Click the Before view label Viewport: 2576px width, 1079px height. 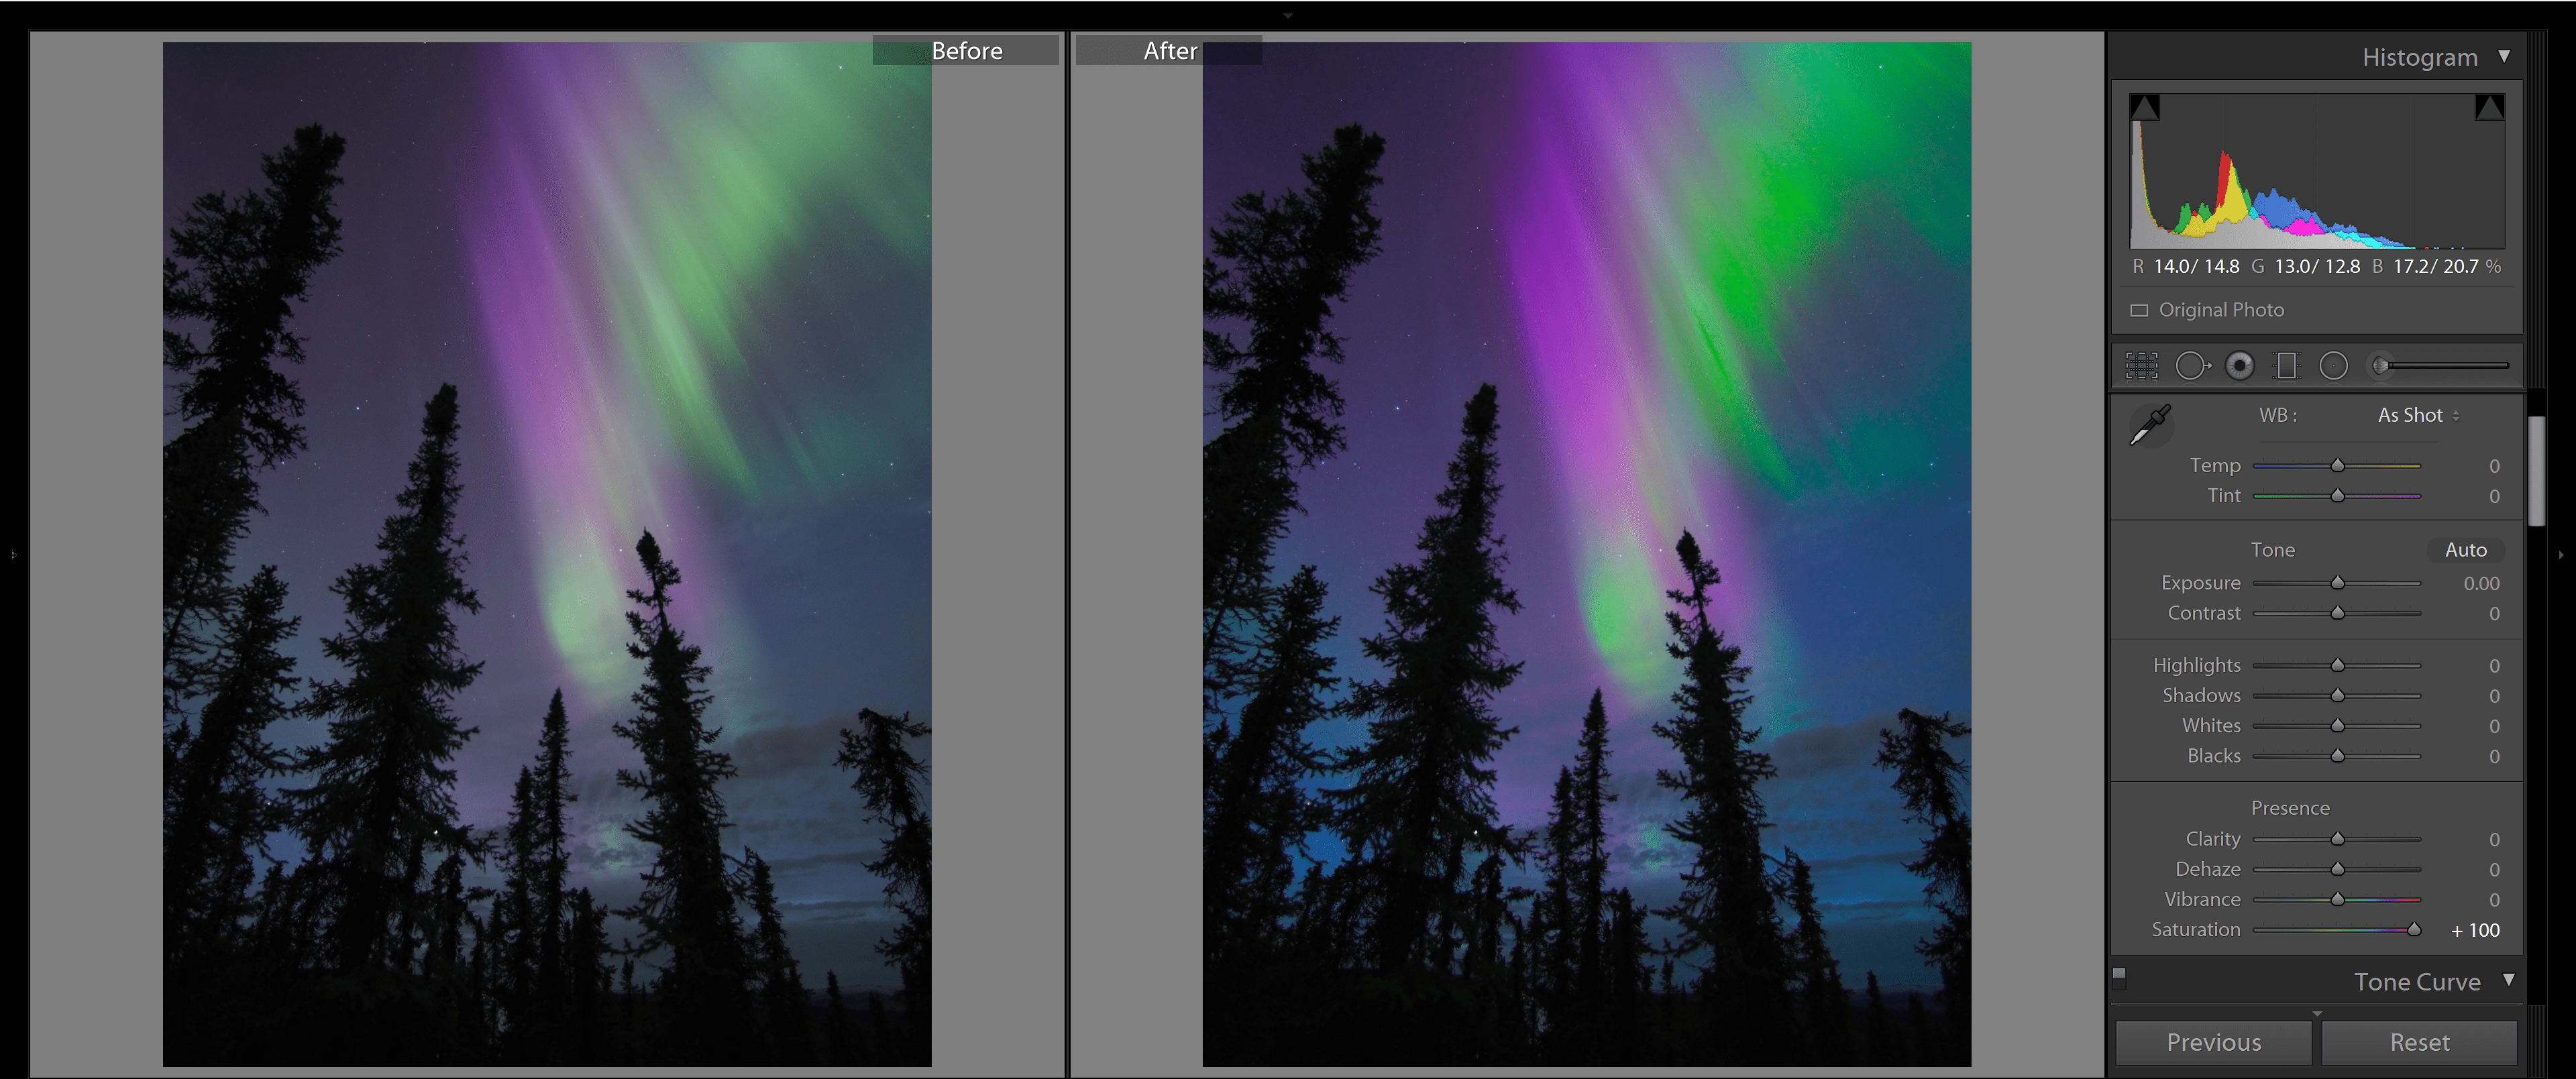pos(967,50)
